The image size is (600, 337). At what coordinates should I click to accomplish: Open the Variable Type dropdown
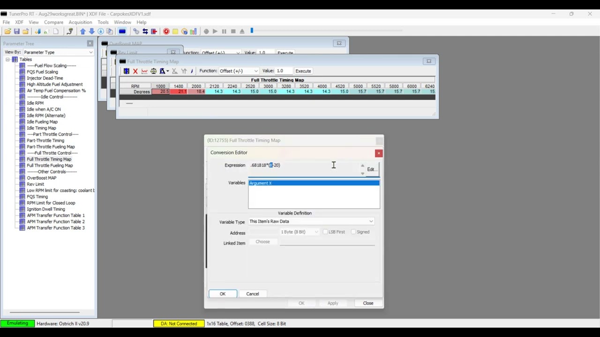tap(311, 221)
